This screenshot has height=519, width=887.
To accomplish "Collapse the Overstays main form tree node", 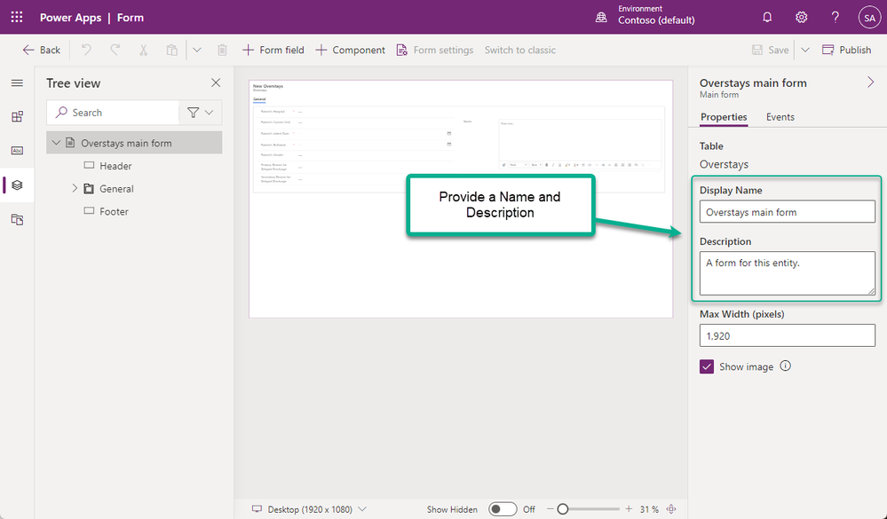I will [56, 143].
